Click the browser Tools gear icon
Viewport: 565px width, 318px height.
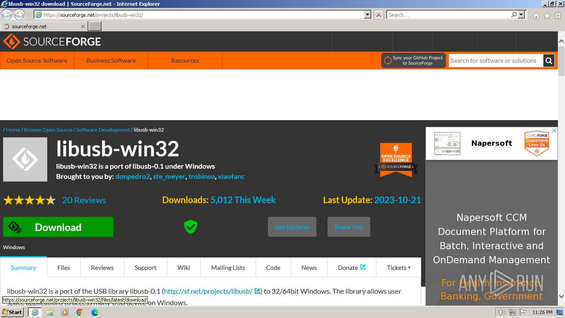point(558,15)
